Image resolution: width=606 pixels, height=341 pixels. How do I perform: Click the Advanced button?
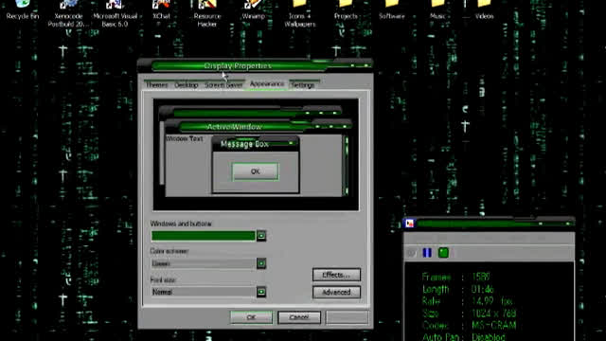(x=336, y=292)
